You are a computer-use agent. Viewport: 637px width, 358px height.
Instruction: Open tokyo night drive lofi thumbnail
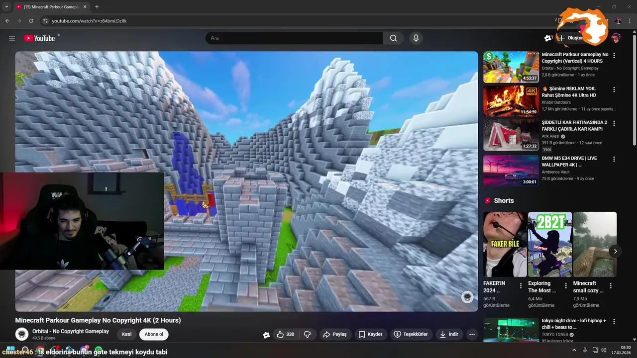coord(511,330)
